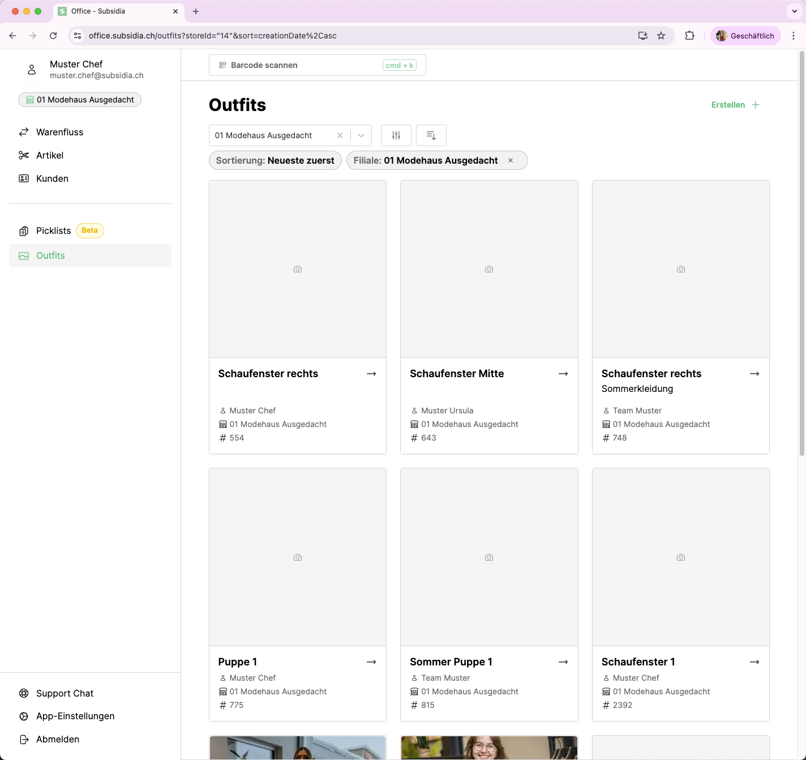Click the sort order icon button
Screen dimensions: 806x760
point(431,135)
